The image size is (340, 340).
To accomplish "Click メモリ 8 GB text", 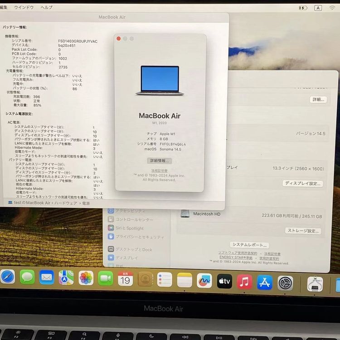I will tap(157, 139).
